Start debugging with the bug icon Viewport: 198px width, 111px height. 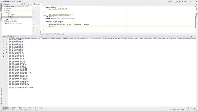coord(185,1)
